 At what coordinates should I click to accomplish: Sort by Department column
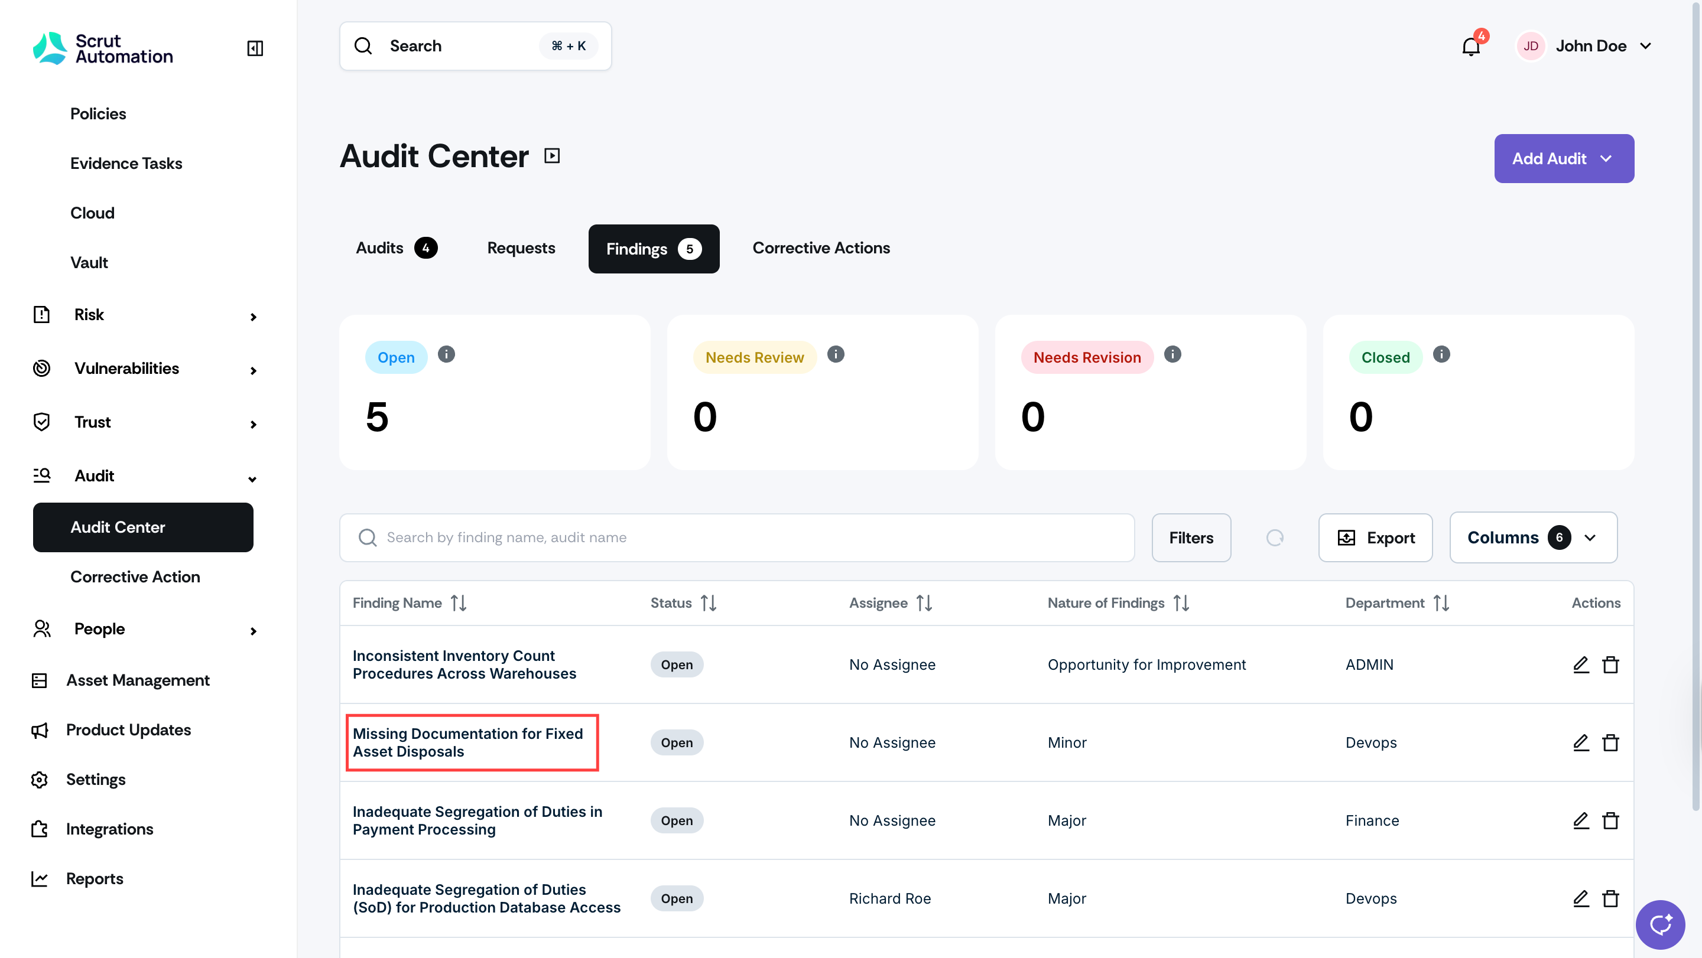coord(1441,603)
